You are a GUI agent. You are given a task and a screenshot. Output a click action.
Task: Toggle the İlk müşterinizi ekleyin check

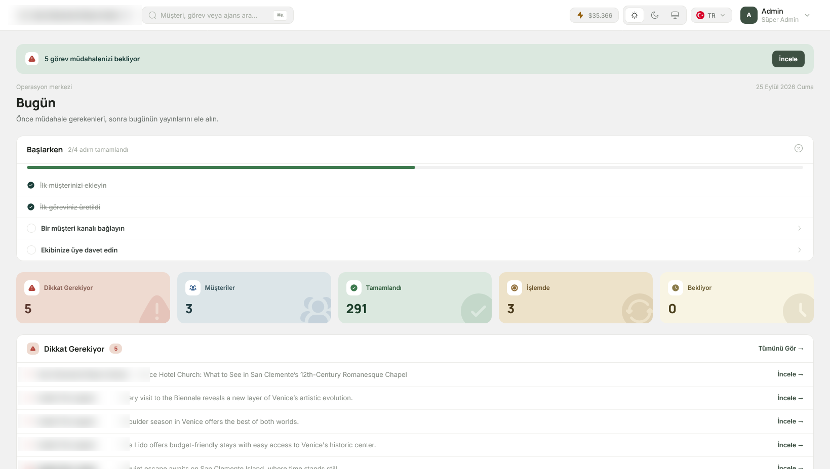pos(31,185)
